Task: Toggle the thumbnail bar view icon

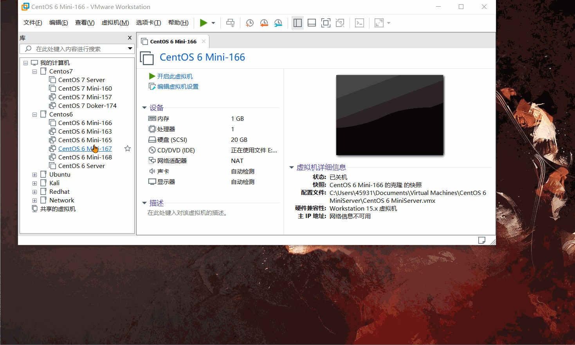Action: click(x=312, y=23)
